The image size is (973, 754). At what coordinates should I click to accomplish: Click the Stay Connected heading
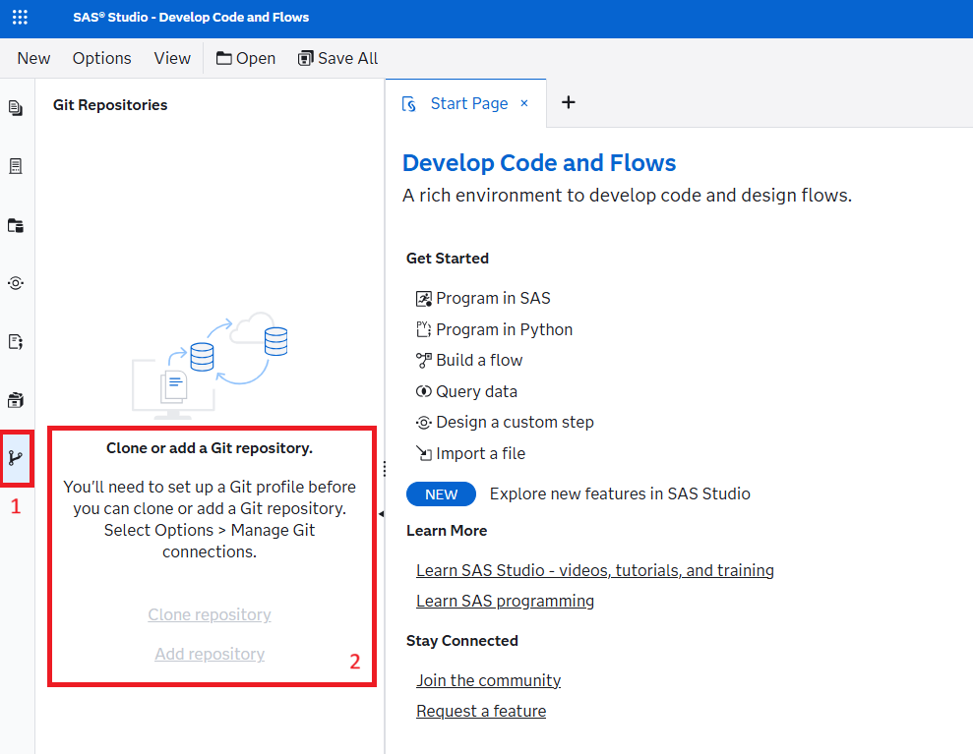coord(461,641)
